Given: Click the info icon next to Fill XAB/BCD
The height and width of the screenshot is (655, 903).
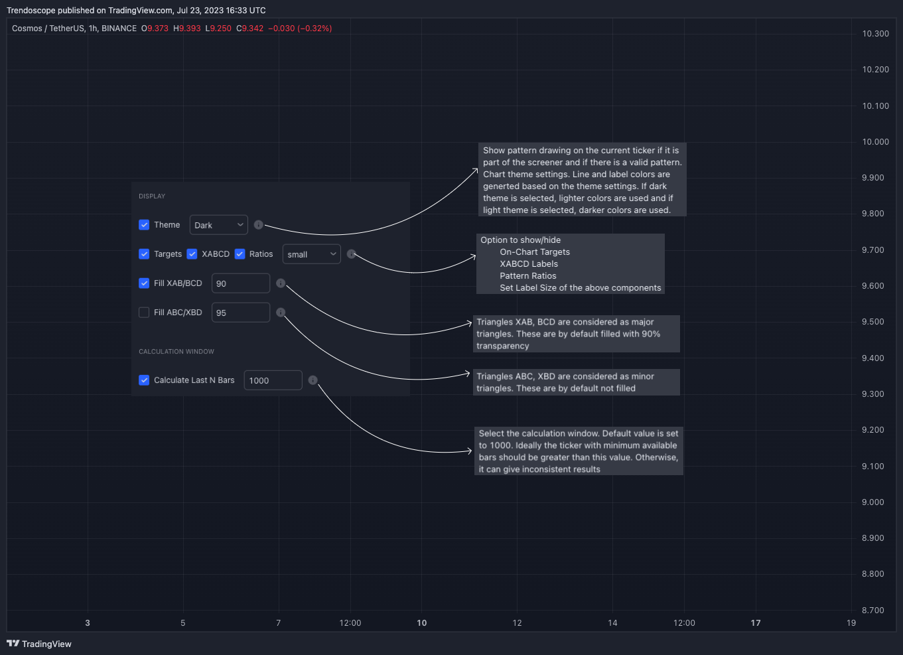Looking at the screenshot, I should click(x=281, y=283).
